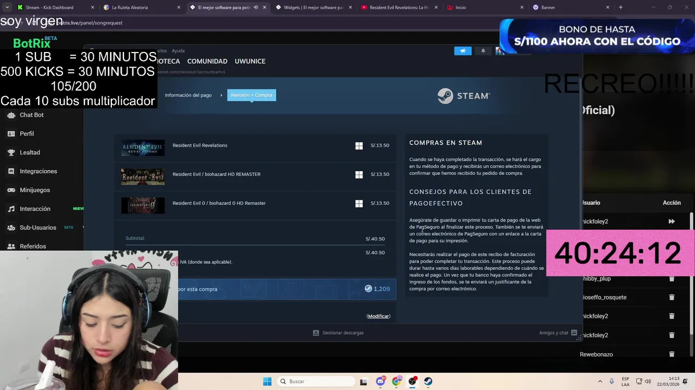Click the Modificar link
The image size is (695, 390).
pyautogui.click(x=378, y=316)
